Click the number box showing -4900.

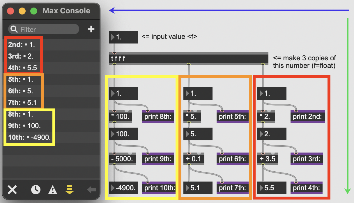coord(125,188)
